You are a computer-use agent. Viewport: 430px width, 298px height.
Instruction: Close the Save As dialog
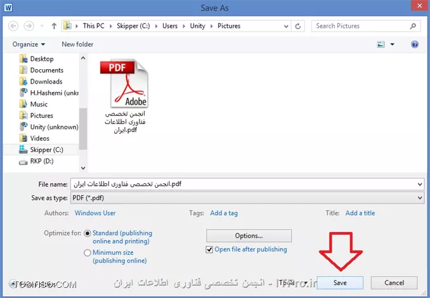click(420, 6)
